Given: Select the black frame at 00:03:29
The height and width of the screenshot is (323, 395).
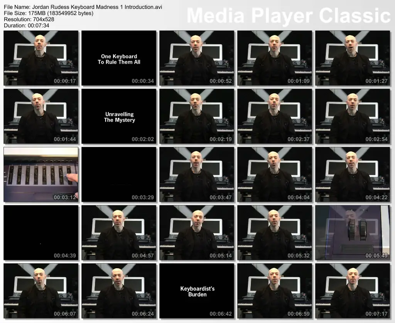Looking at the screenshot, I should [119, 175].
